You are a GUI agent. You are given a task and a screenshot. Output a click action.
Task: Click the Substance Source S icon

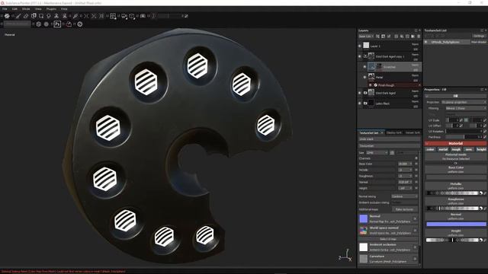pos(38,24)
